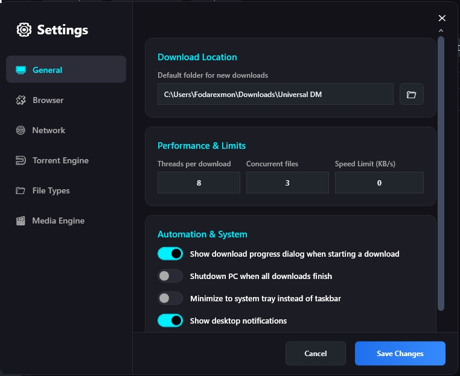Click 'Shutdown PC when all downloads finish' text

click(x=261, y=276)
